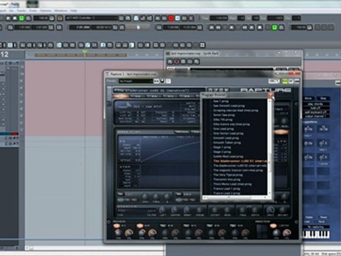The image size is (341, 256).
Task: Click the ACT button in Rapture window header
Action: (274, 81)
